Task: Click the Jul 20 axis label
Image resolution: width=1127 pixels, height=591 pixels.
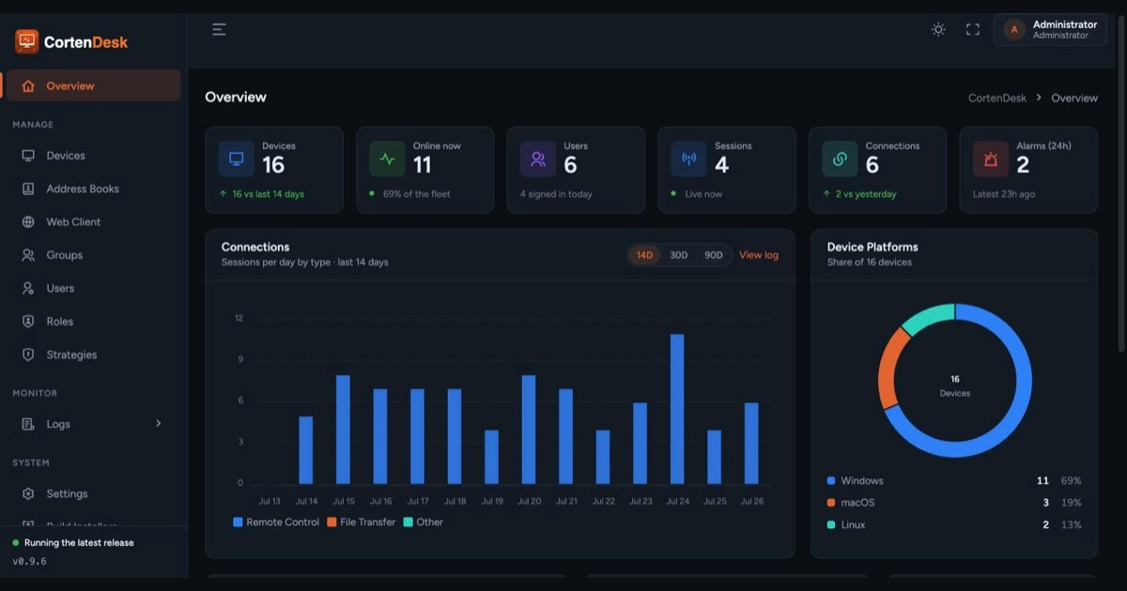Action: [x=530, y=501]
